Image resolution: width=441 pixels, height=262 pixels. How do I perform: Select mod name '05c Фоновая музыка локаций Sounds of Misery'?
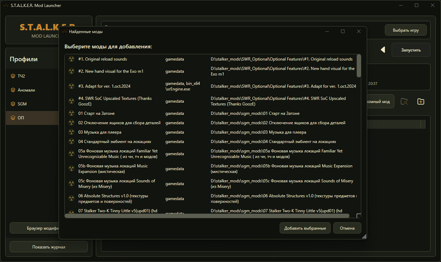(117, 184)
